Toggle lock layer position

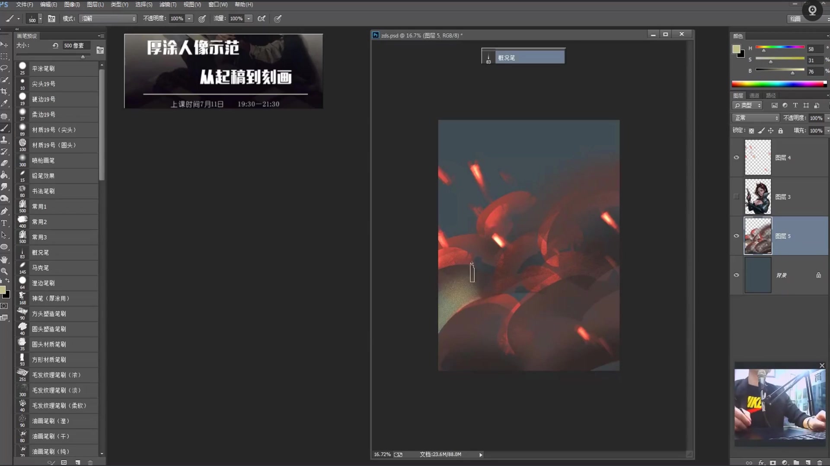(x=771, y=131)
